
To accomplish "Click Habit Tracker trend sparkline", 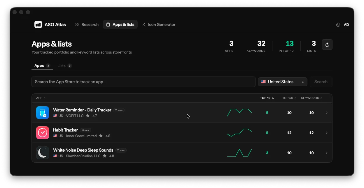I will point(239,133).
